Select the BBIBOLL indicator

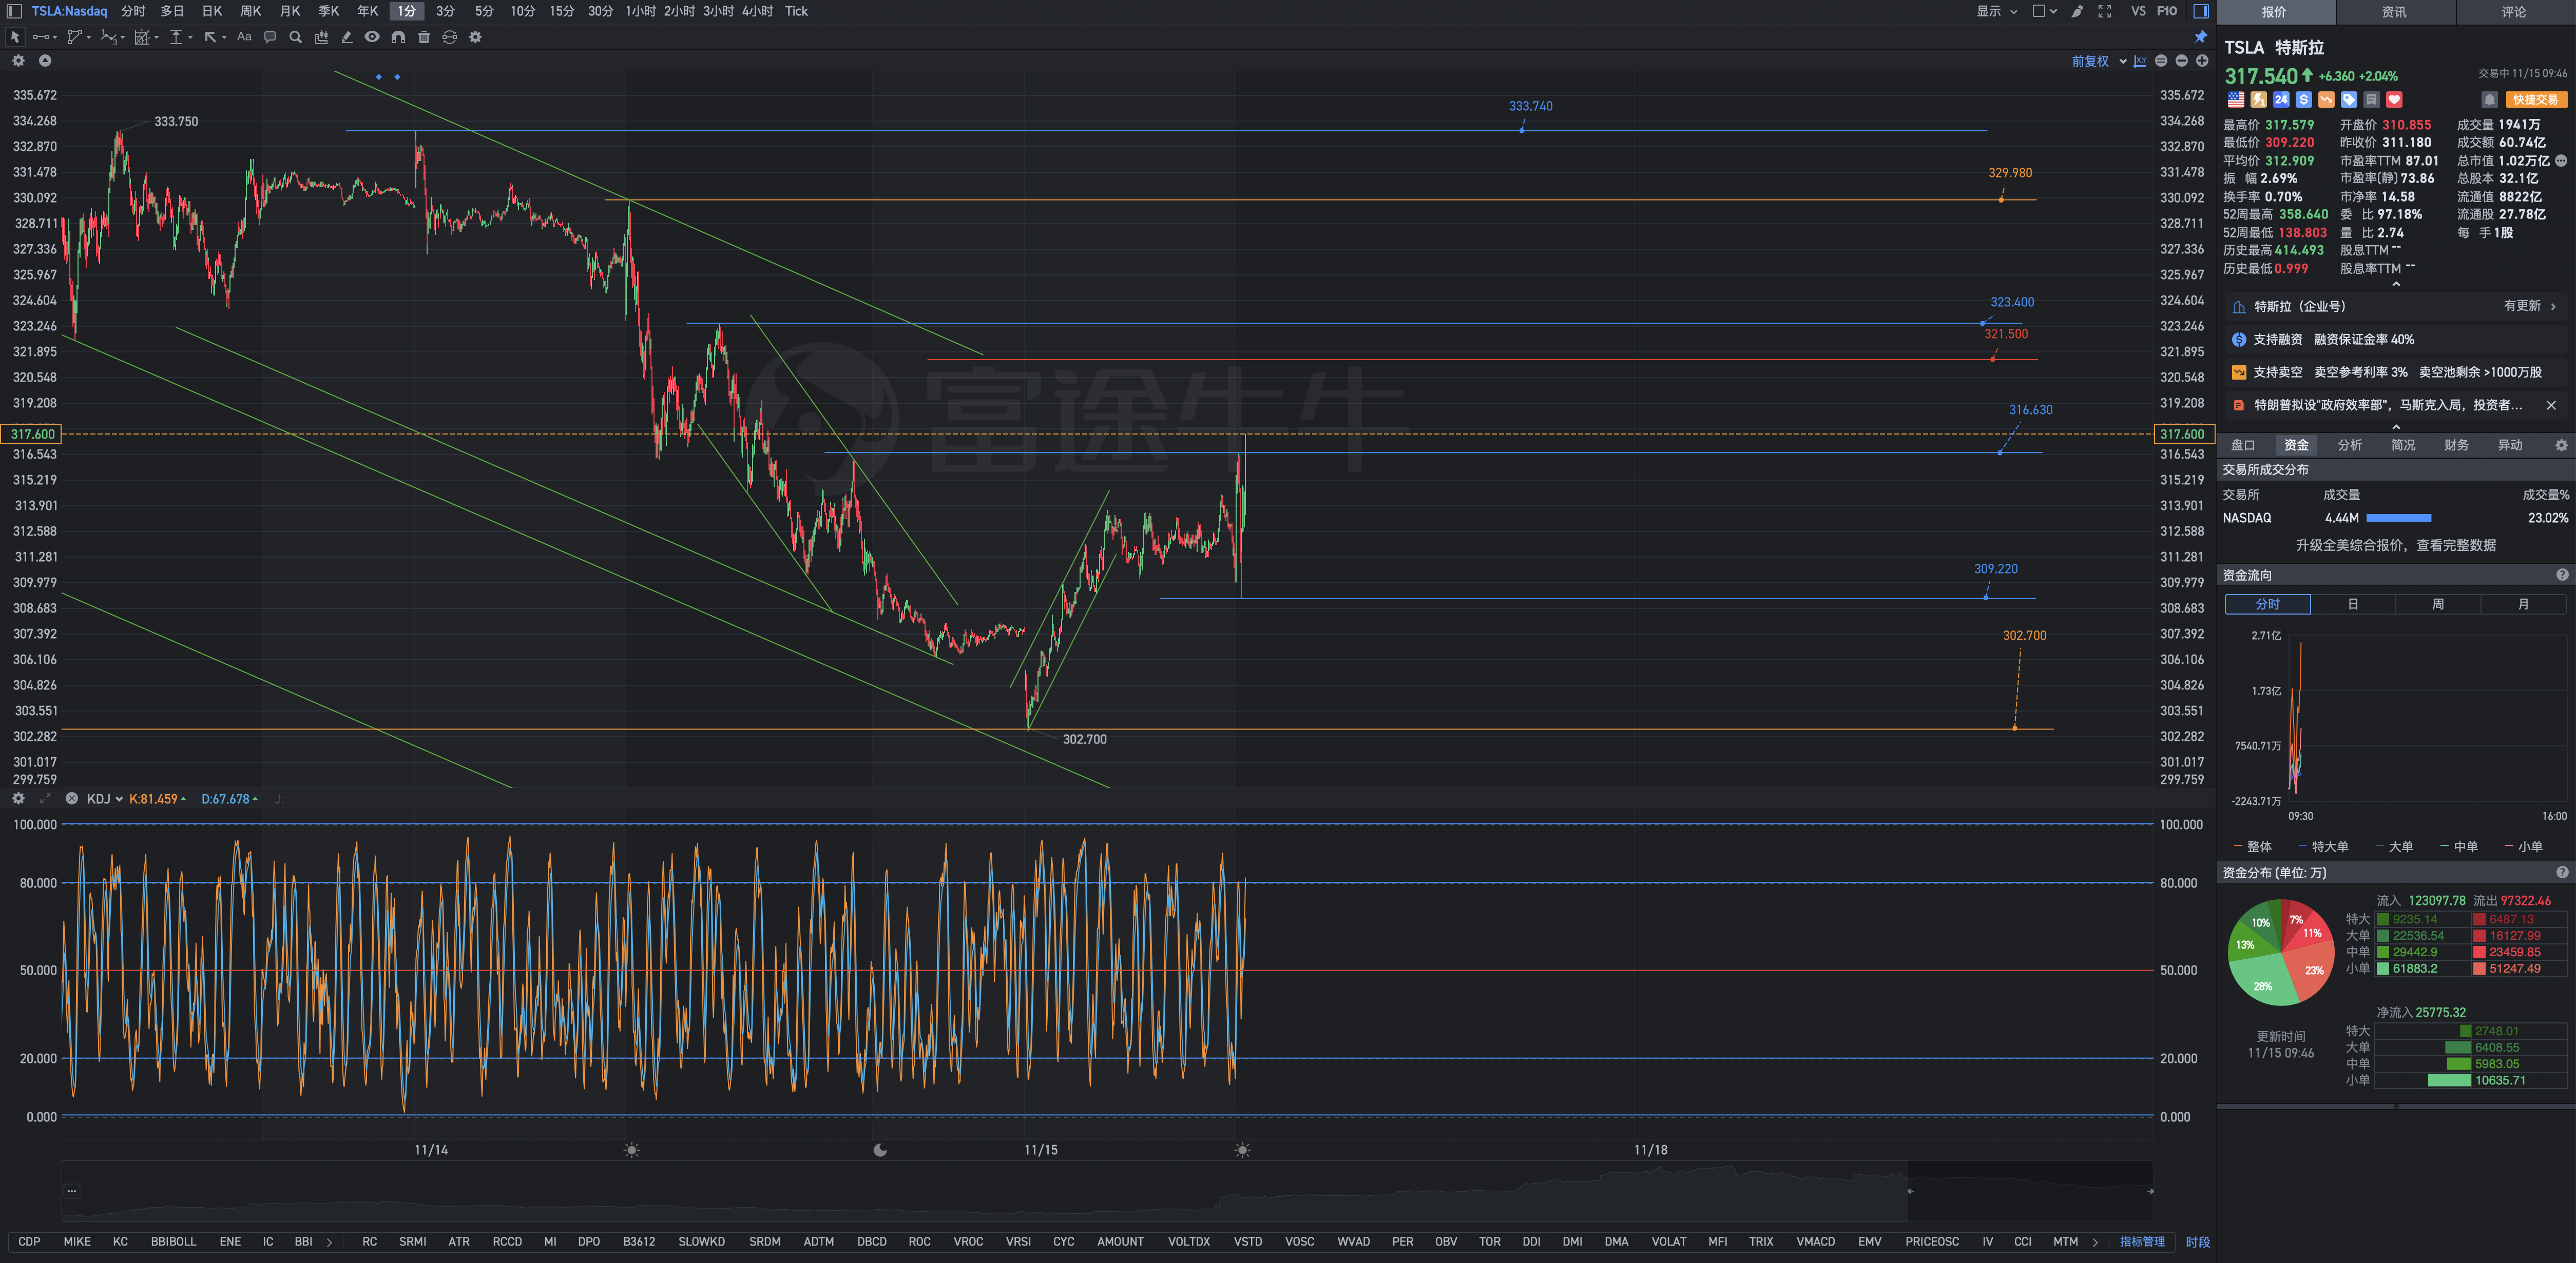coord(173,1241)
